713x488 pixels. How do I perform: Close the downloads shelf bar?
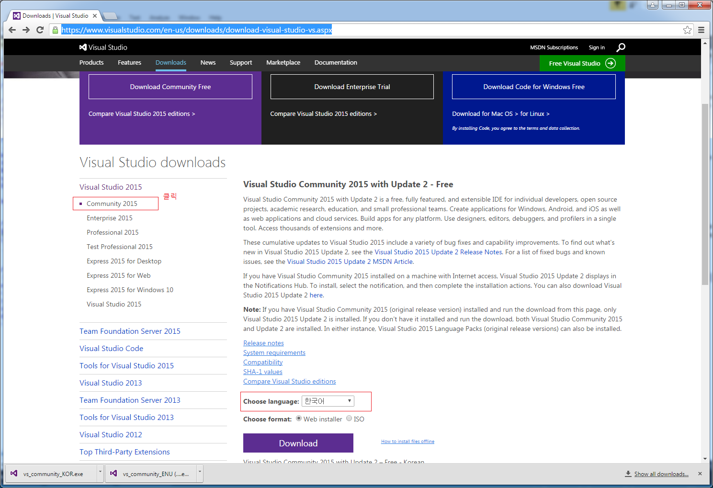(x=700, y=474)
